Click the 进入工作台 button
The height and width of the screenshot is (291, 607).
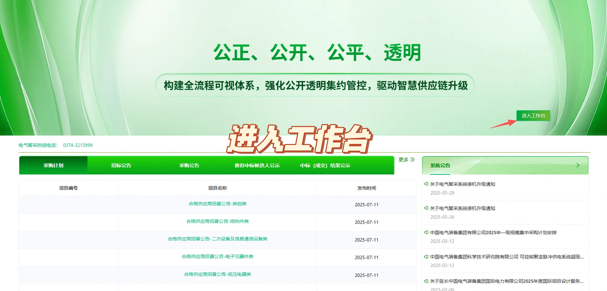pyautogui.click(x=533, y=115)
